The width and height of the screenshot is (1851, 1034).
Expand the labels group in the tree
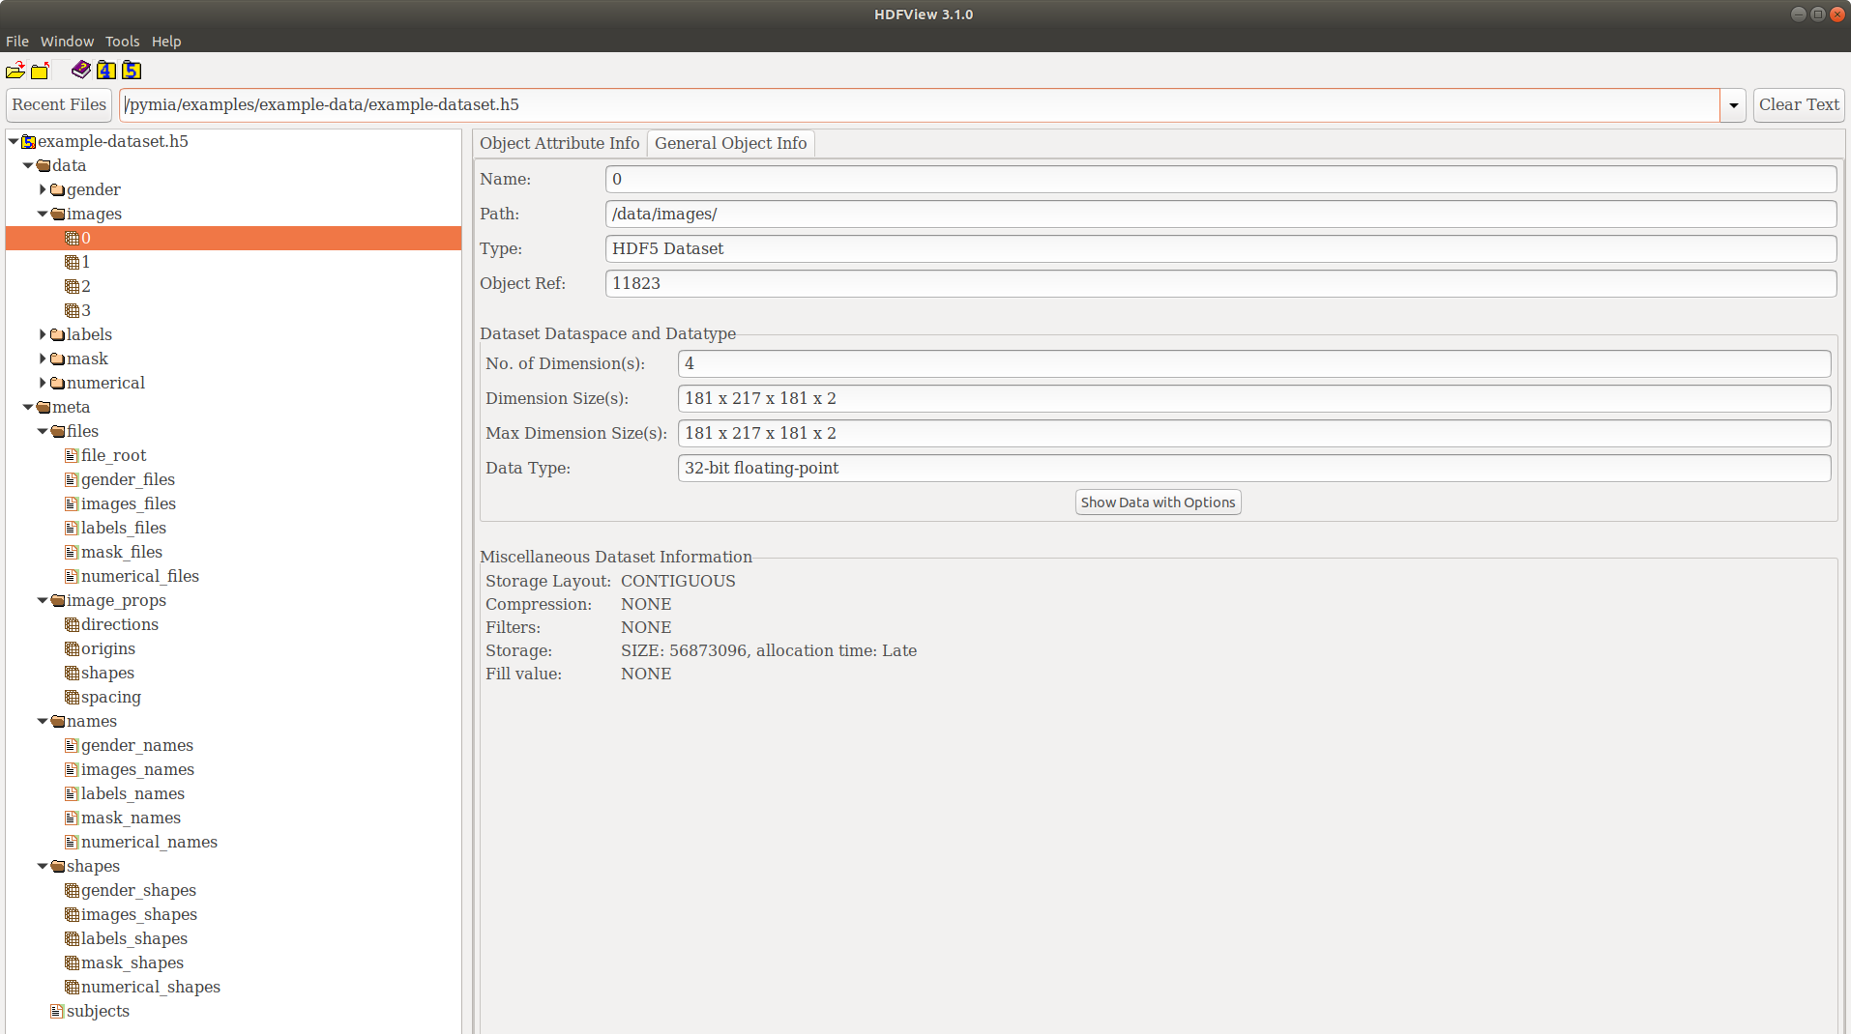pyautogui.click(x=43, y=334)
